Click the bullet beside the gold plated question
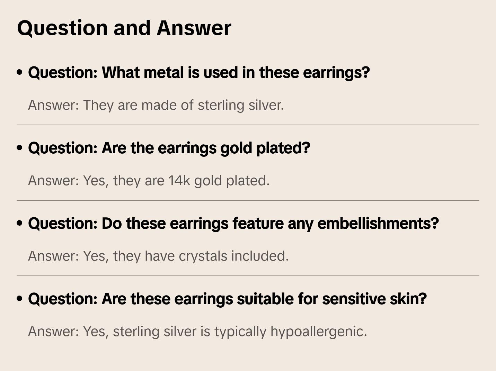 (x=20, y=148)
